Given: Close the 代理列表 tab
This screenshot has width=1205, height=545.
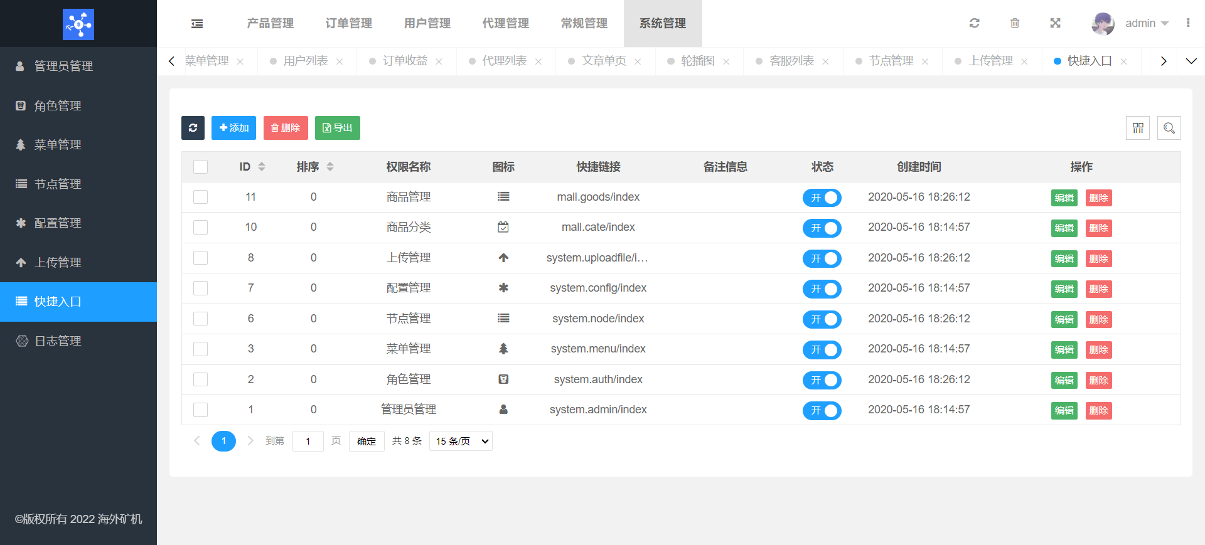Looking at the screenshot, I should [x=538, y=61].
